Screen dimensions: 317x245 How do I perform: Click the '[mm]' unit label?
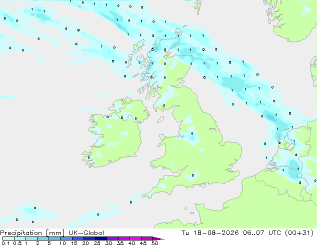coord(55,233)
